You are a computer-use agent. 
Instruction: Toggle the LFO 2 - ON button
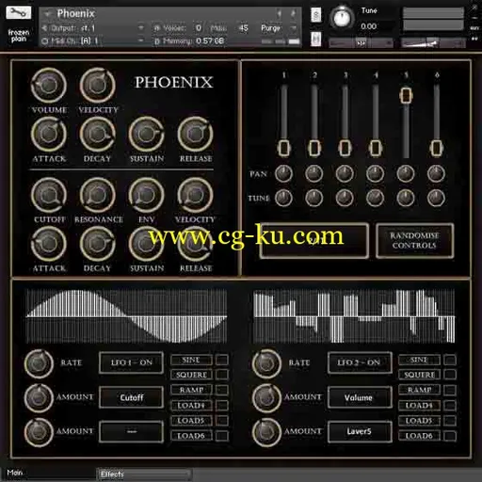tap(360, 362)
